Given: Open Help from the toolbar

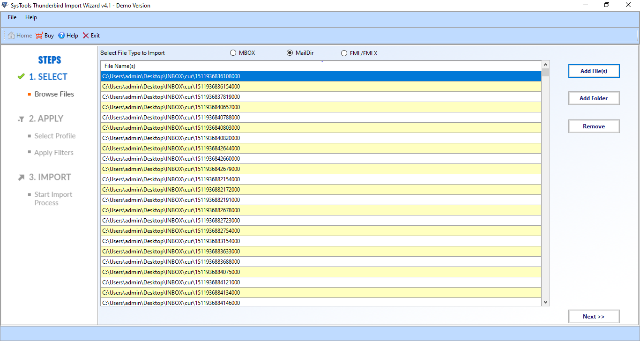Looking at the screenshot, I should tap(68, 36).
